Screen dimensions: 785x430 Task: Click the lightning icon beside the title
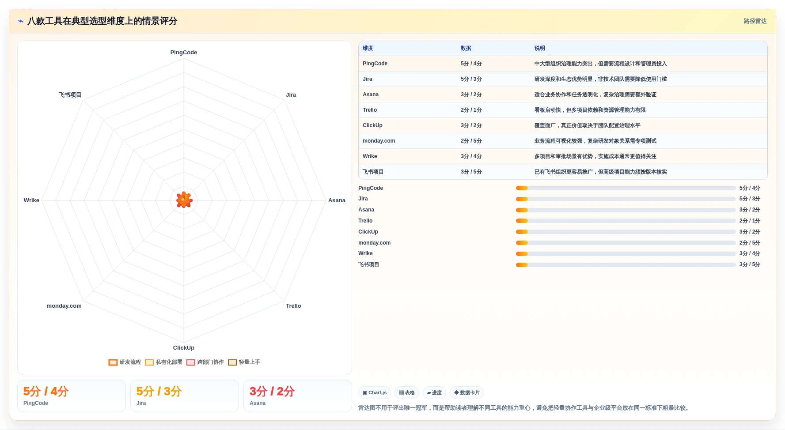[21, 21]
